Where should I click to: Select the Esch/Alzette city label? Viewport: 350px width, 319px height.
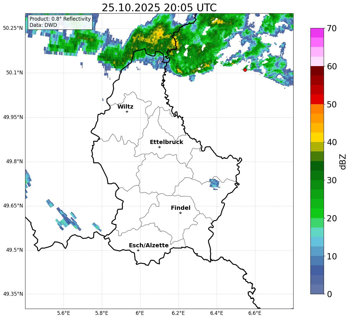[149, 245]
